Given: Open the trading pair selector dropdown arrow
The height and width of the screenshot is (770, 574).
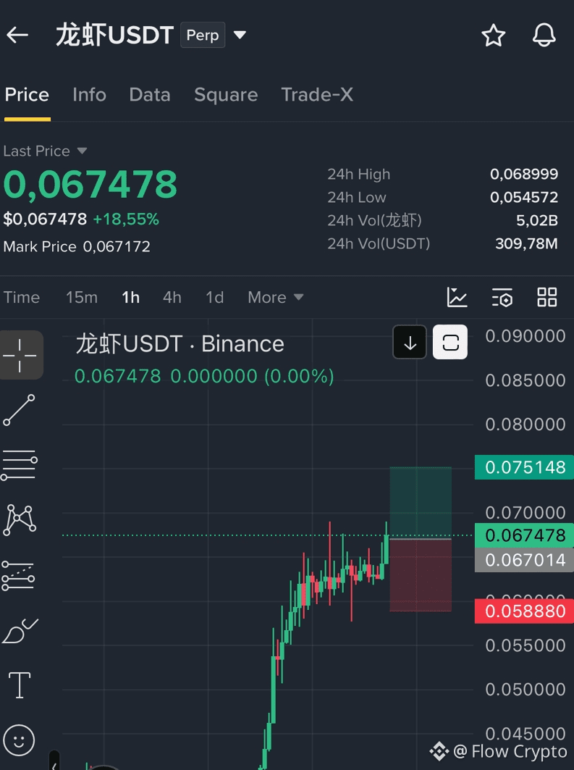Looking at the screenshot, I should coord(240,35).
